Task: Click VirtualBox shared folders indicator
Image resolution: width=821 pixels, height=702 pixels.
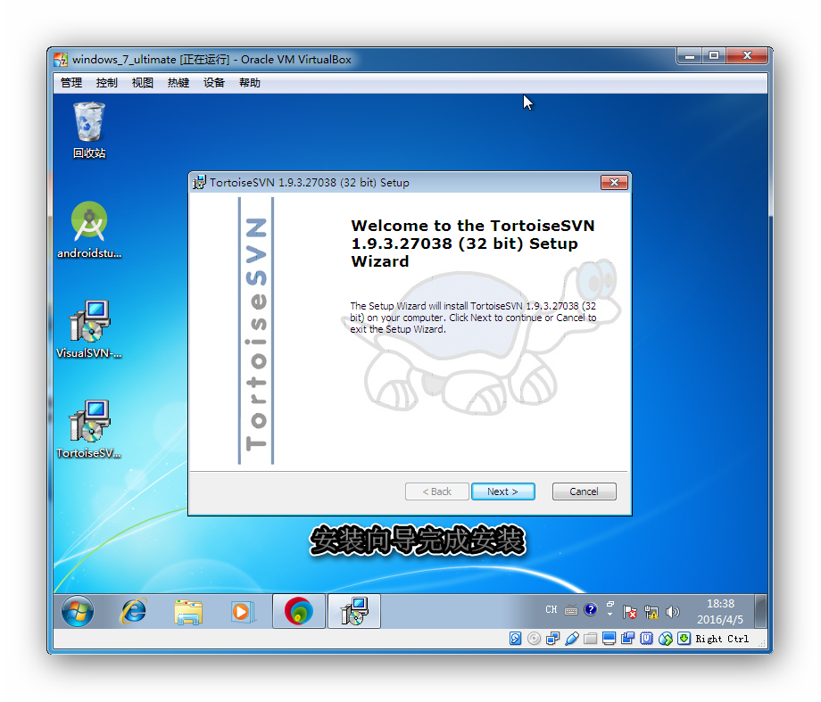Action: [591, 638]
